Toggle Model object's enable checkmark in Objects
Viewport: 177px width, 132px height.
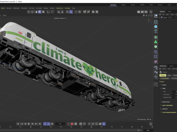pos(169,18)
